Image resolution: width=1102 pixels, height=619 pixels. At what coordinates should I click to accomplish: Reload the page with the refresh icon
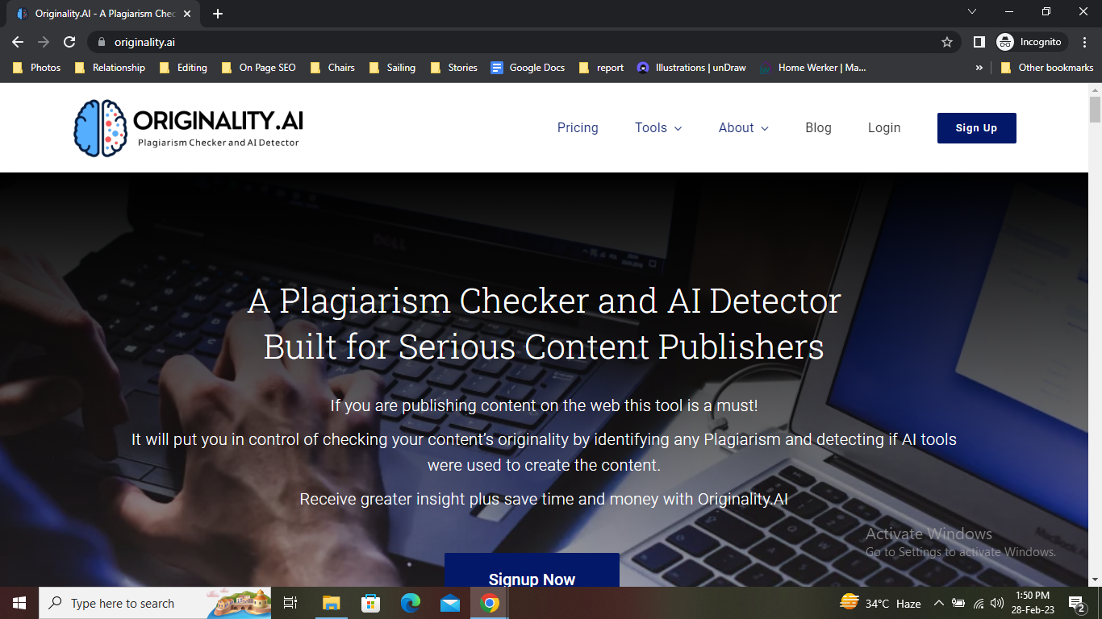tap(69, 42)
